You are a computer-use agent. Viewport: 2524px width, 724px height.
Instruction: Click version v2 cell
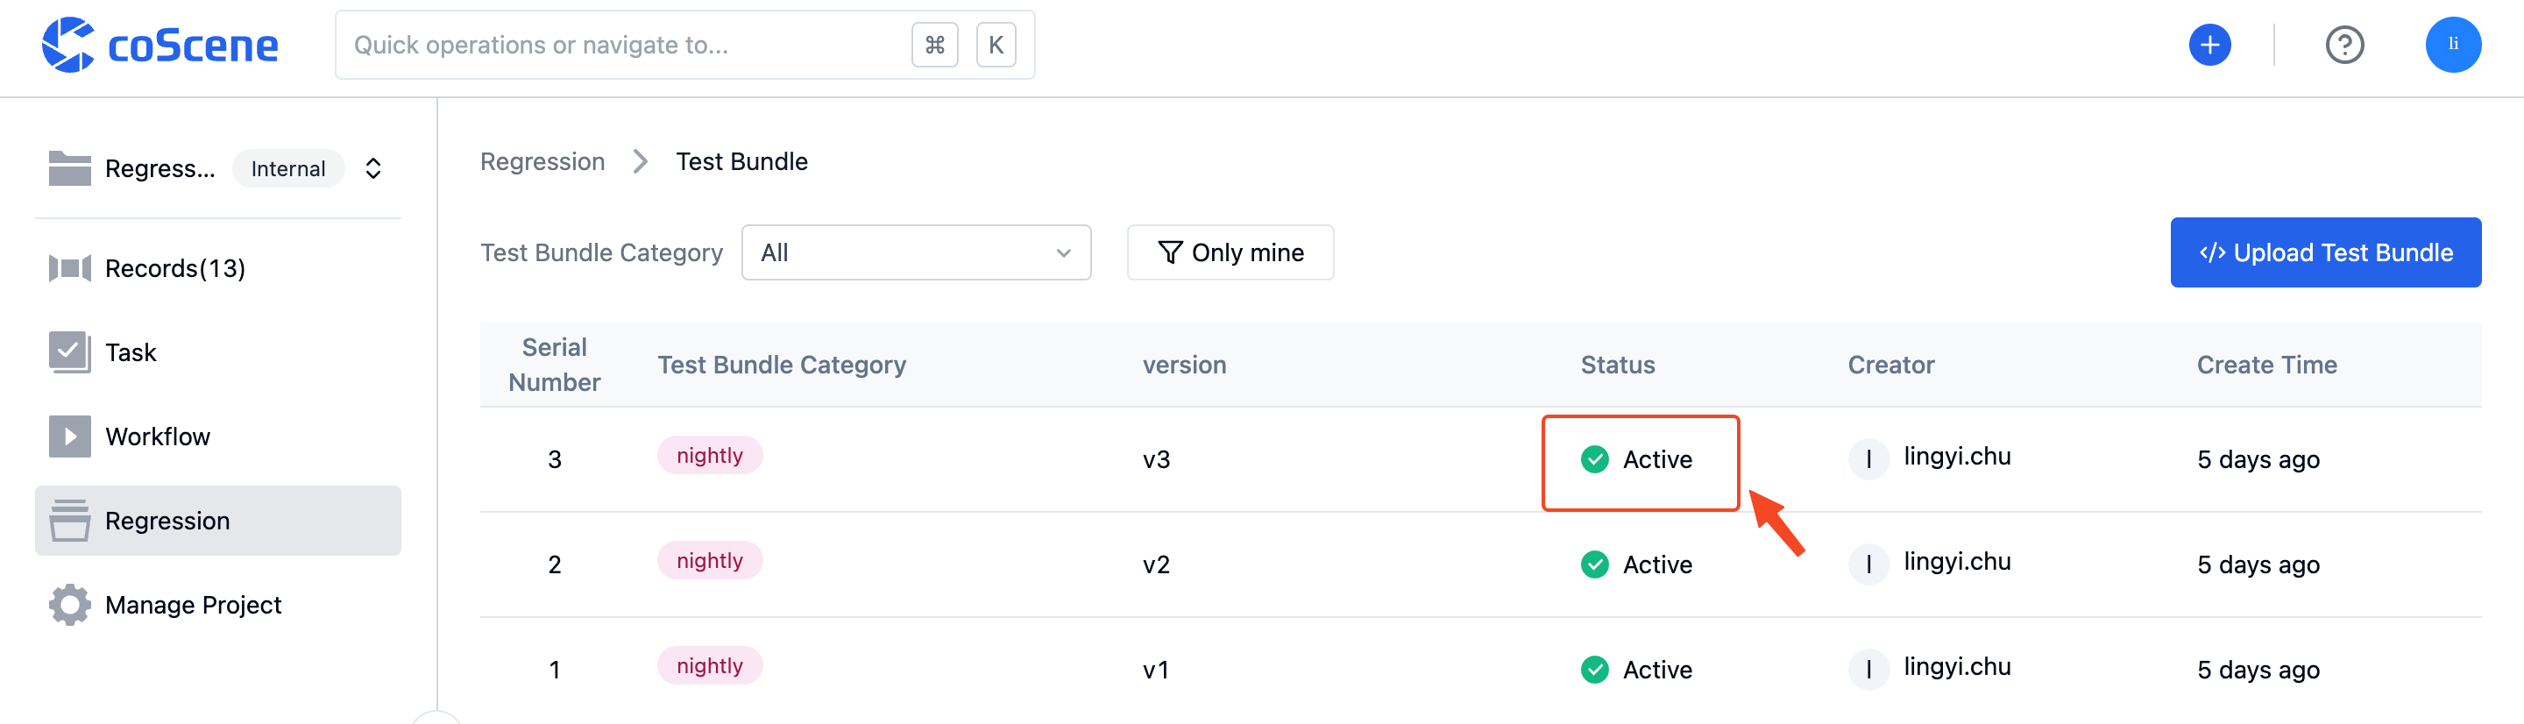click(x=1156, y=564)
